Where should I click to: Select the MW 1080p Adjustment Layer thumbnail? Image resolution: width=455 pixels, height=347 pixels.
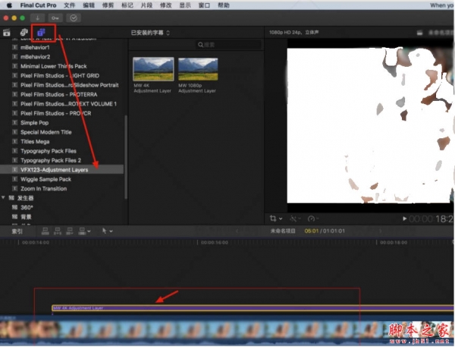click(x=197, y=69)
